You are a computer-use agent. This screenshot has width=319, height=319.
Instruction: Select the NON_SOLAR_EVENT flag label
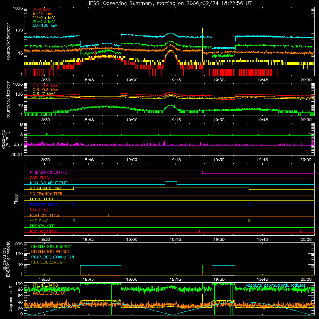pyautogui.click(x=48, y=183)
